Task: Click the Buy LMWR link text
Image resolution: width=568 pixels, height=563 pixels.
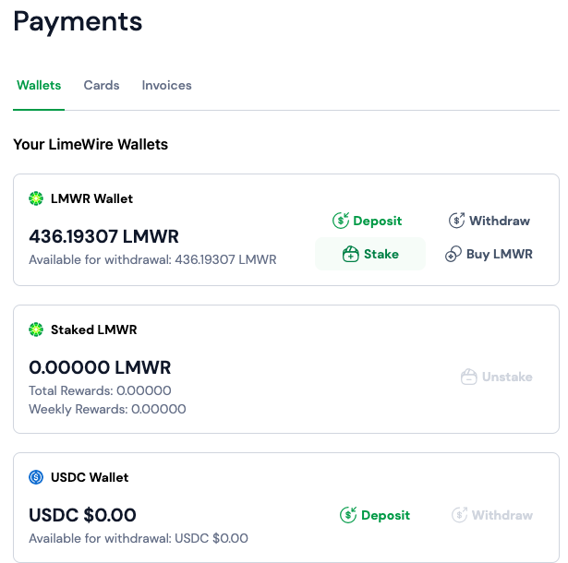Action: coord(500,254)
